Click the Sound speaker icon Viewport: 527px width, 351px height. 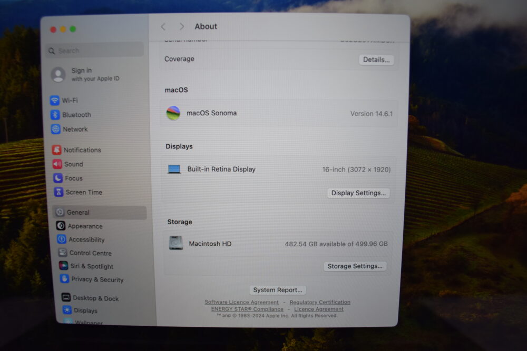(57, 164)
